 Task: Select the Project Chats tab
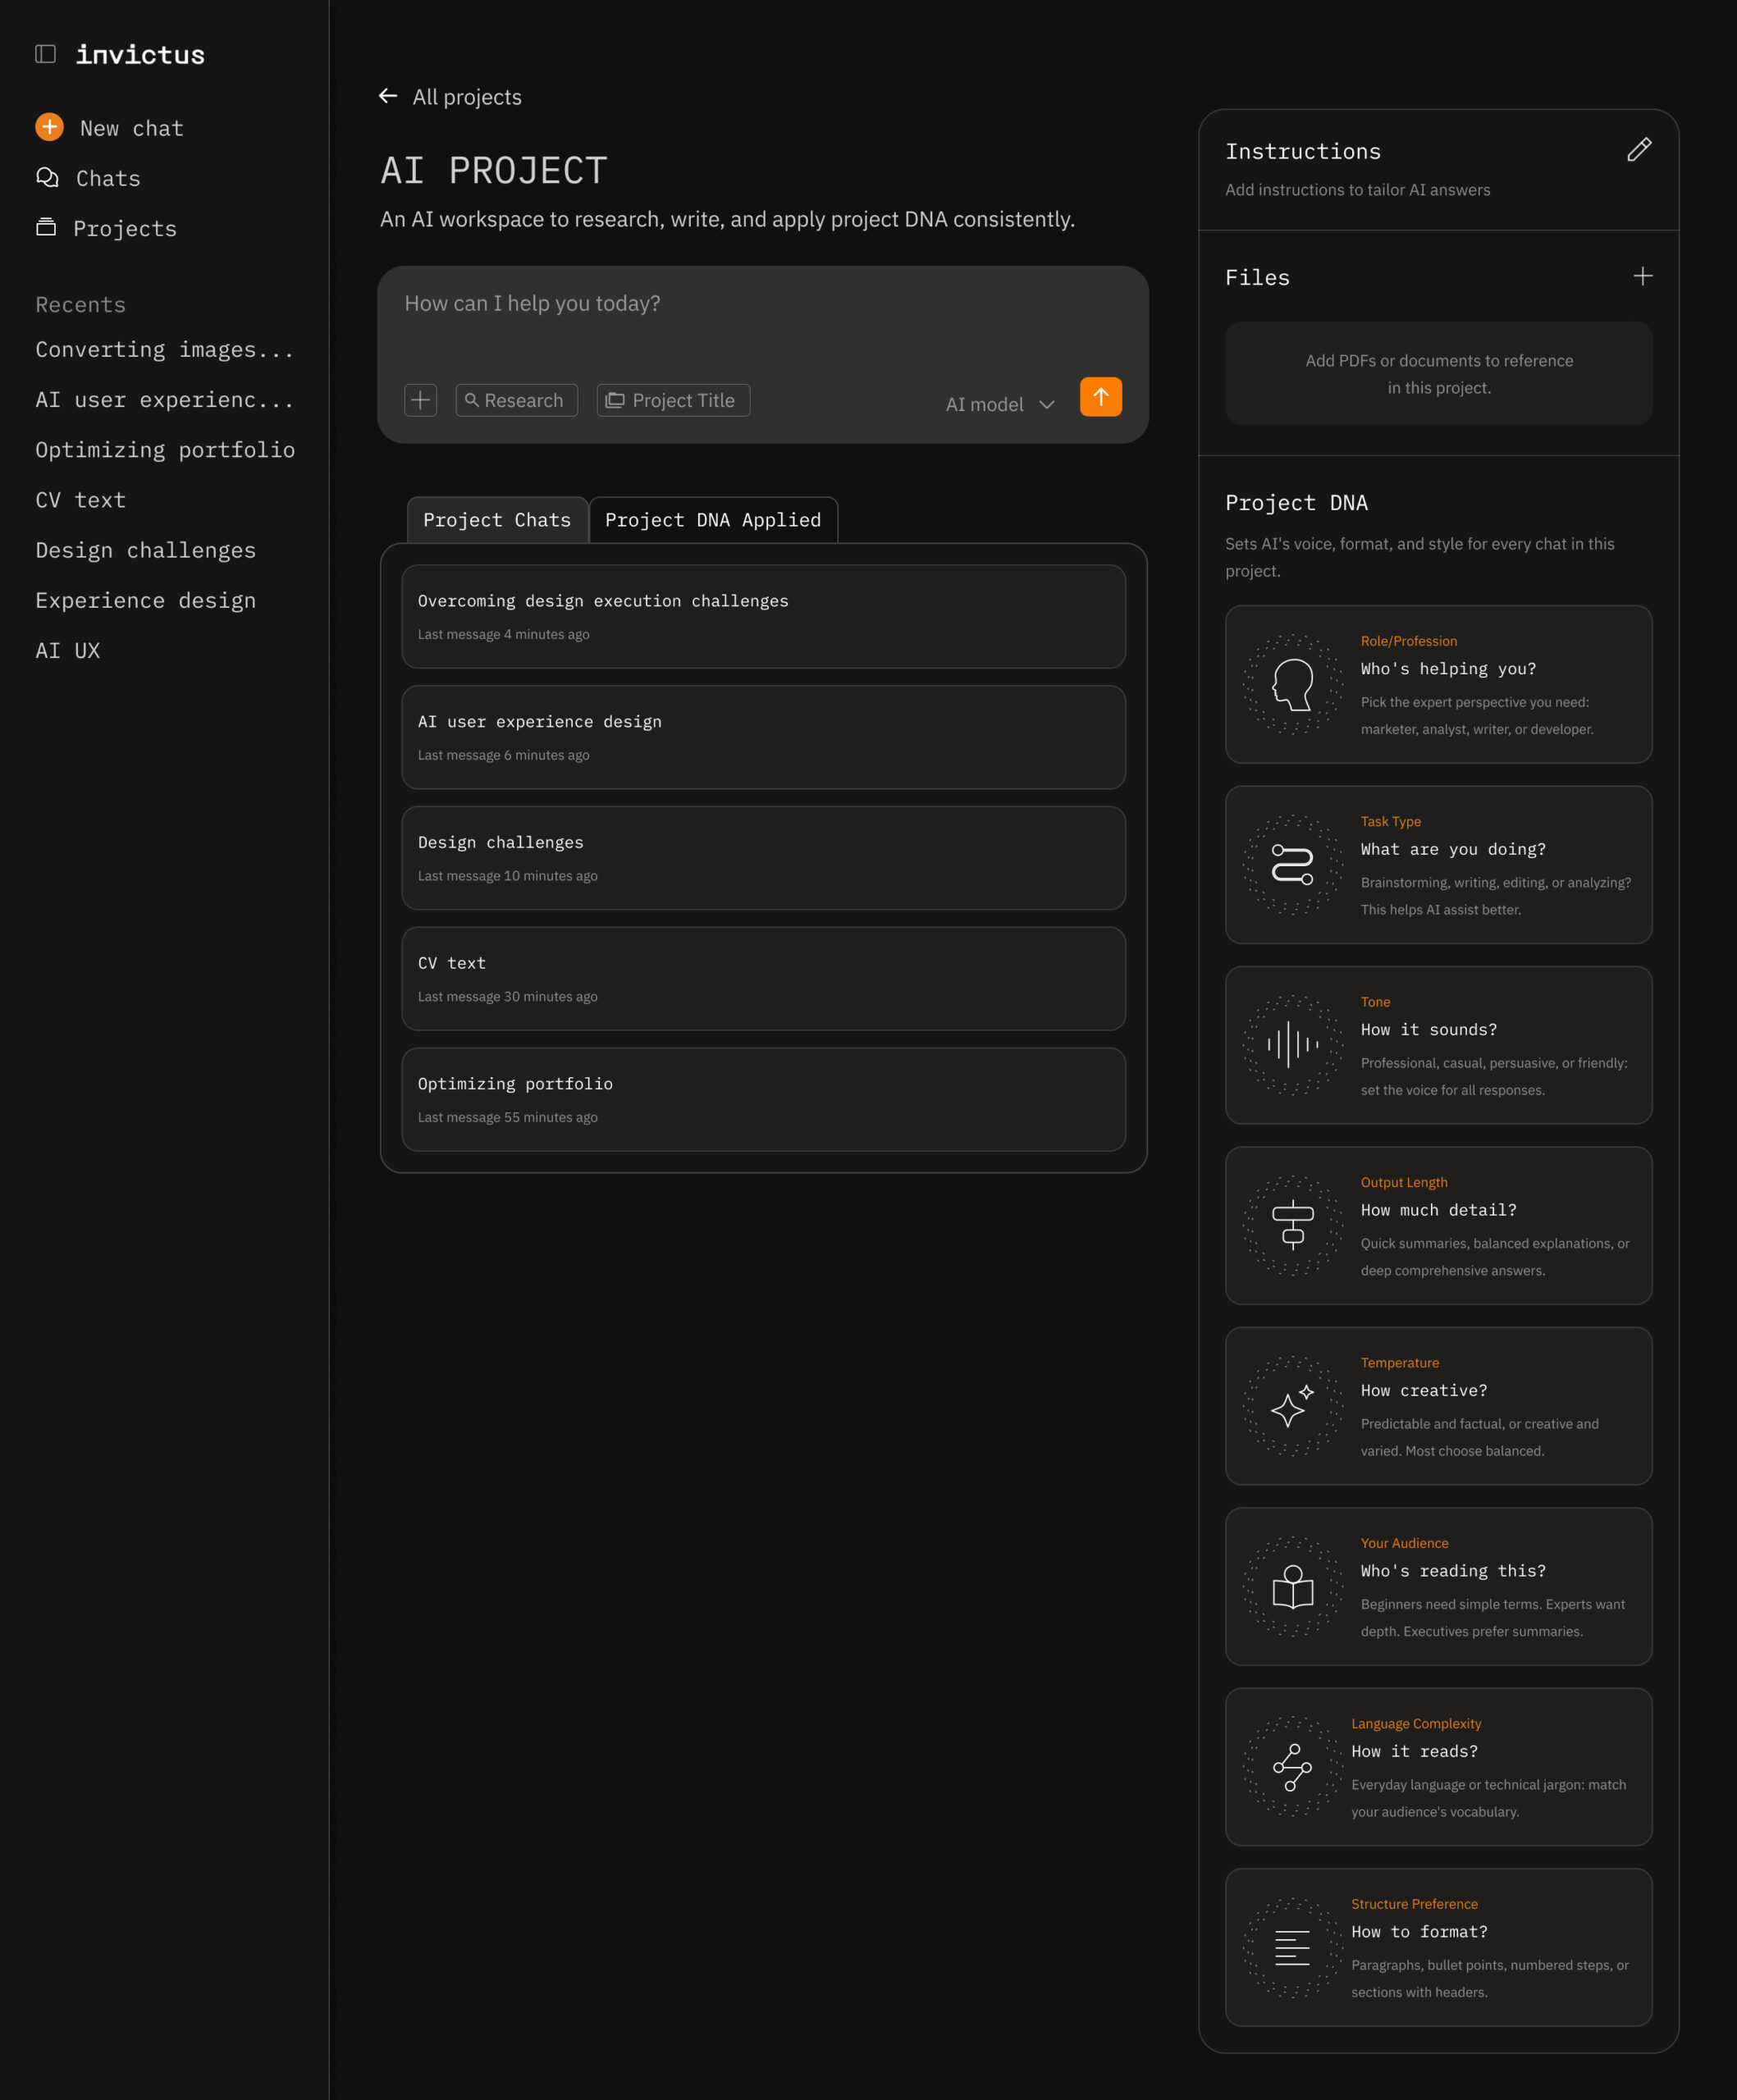click(497, 520)
